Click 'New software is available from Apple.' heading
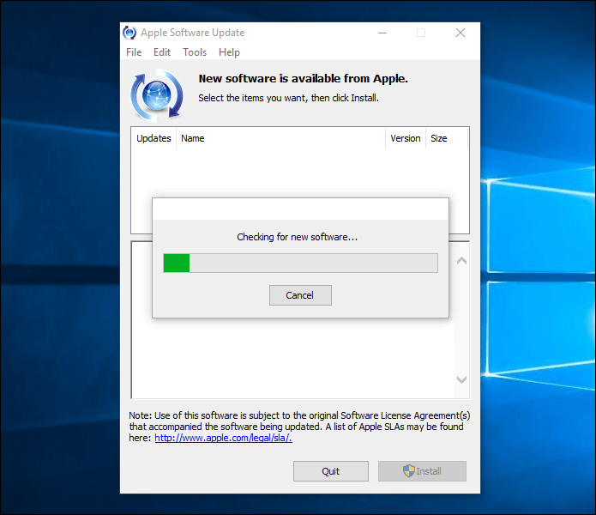 point(303,78)
